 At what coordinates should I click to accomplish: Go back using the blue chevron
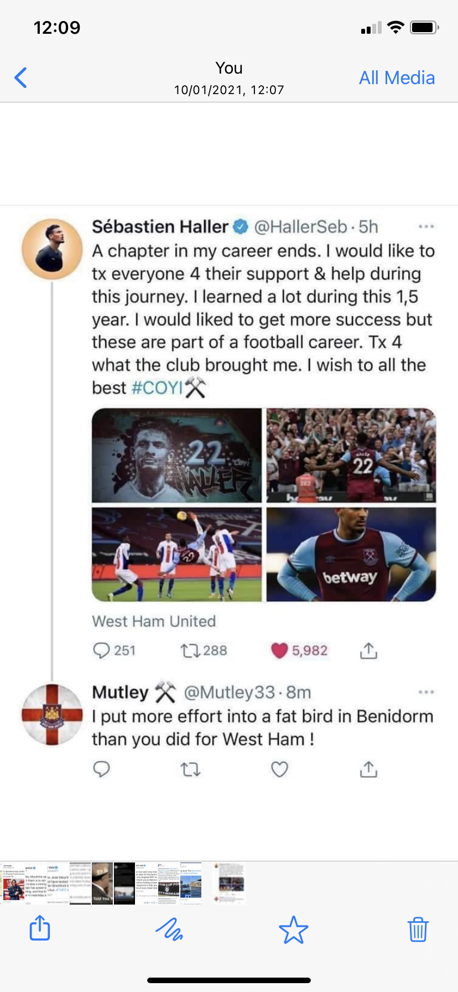pos(21,77)
